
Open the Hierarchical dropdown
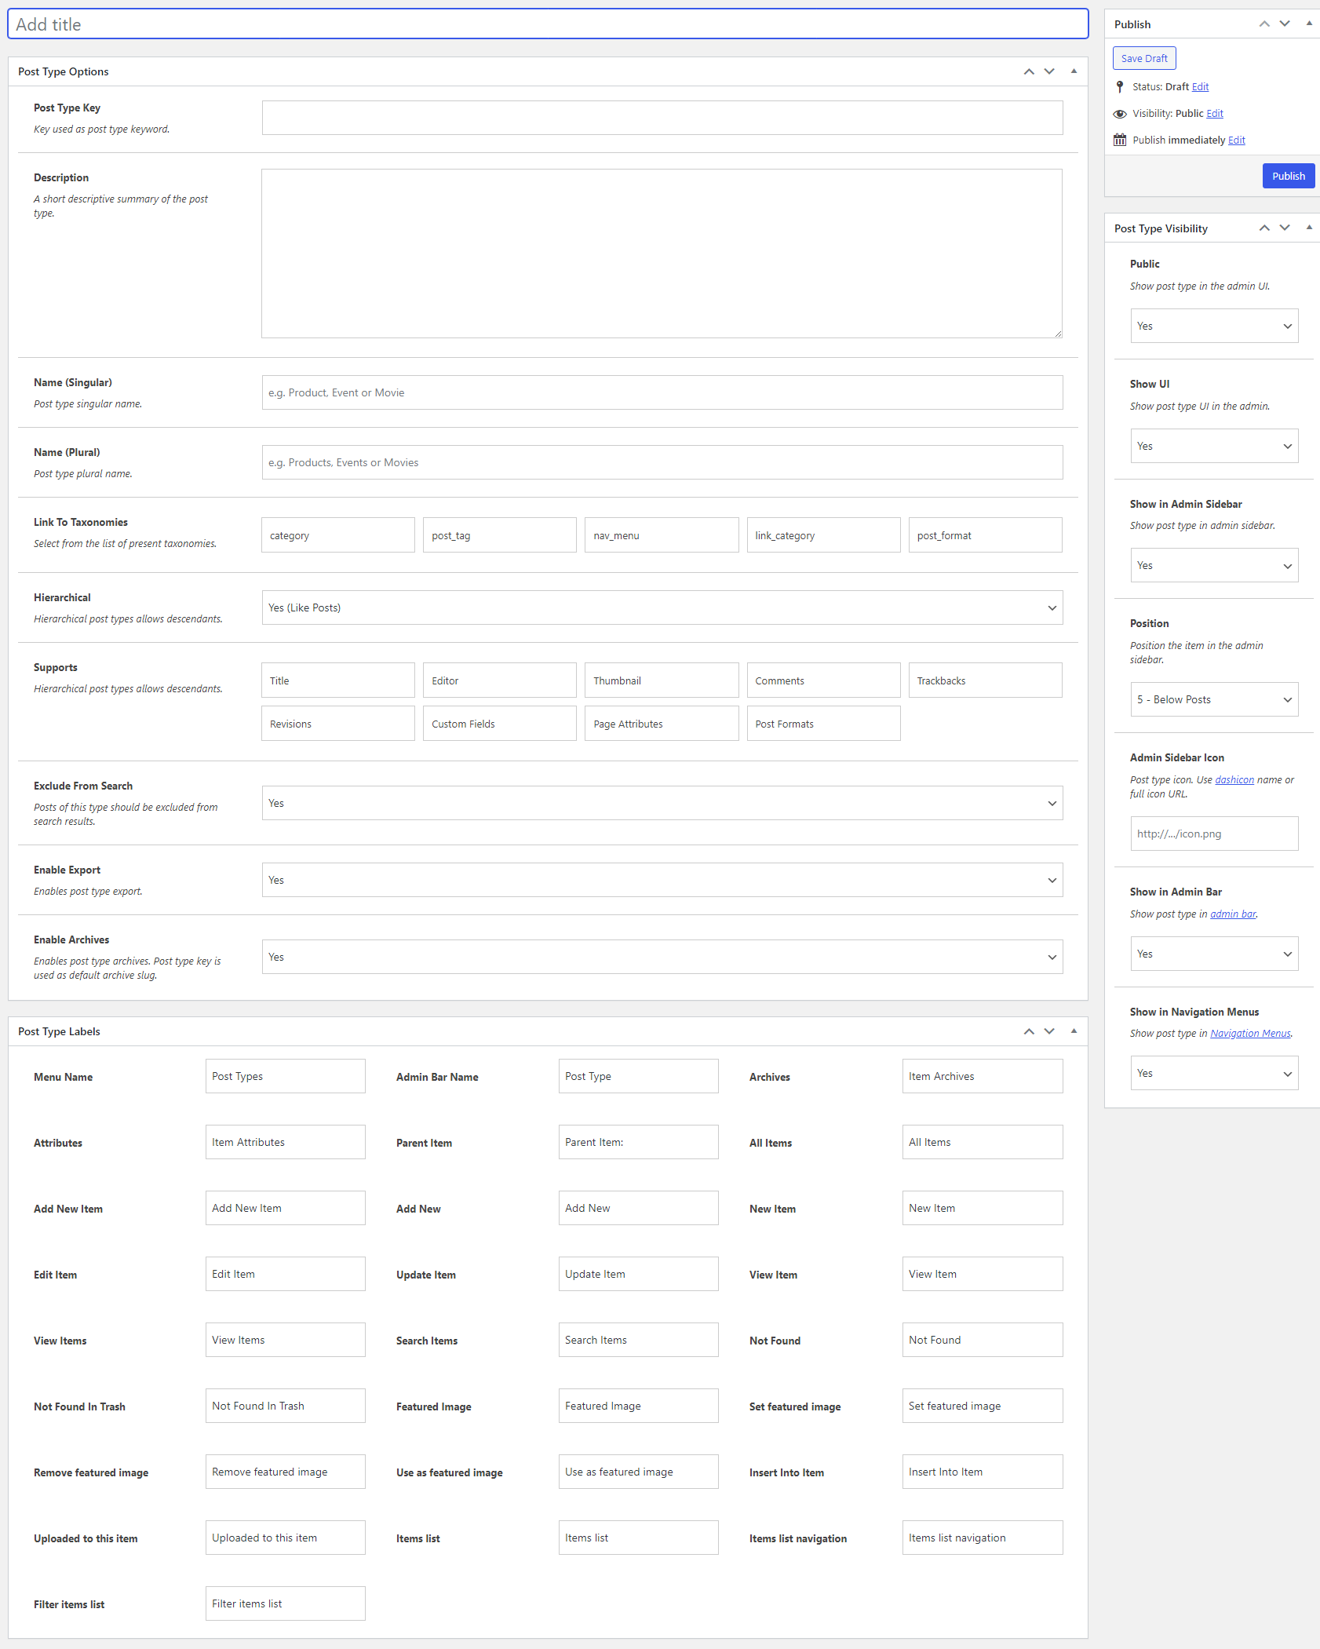point(662,607)
